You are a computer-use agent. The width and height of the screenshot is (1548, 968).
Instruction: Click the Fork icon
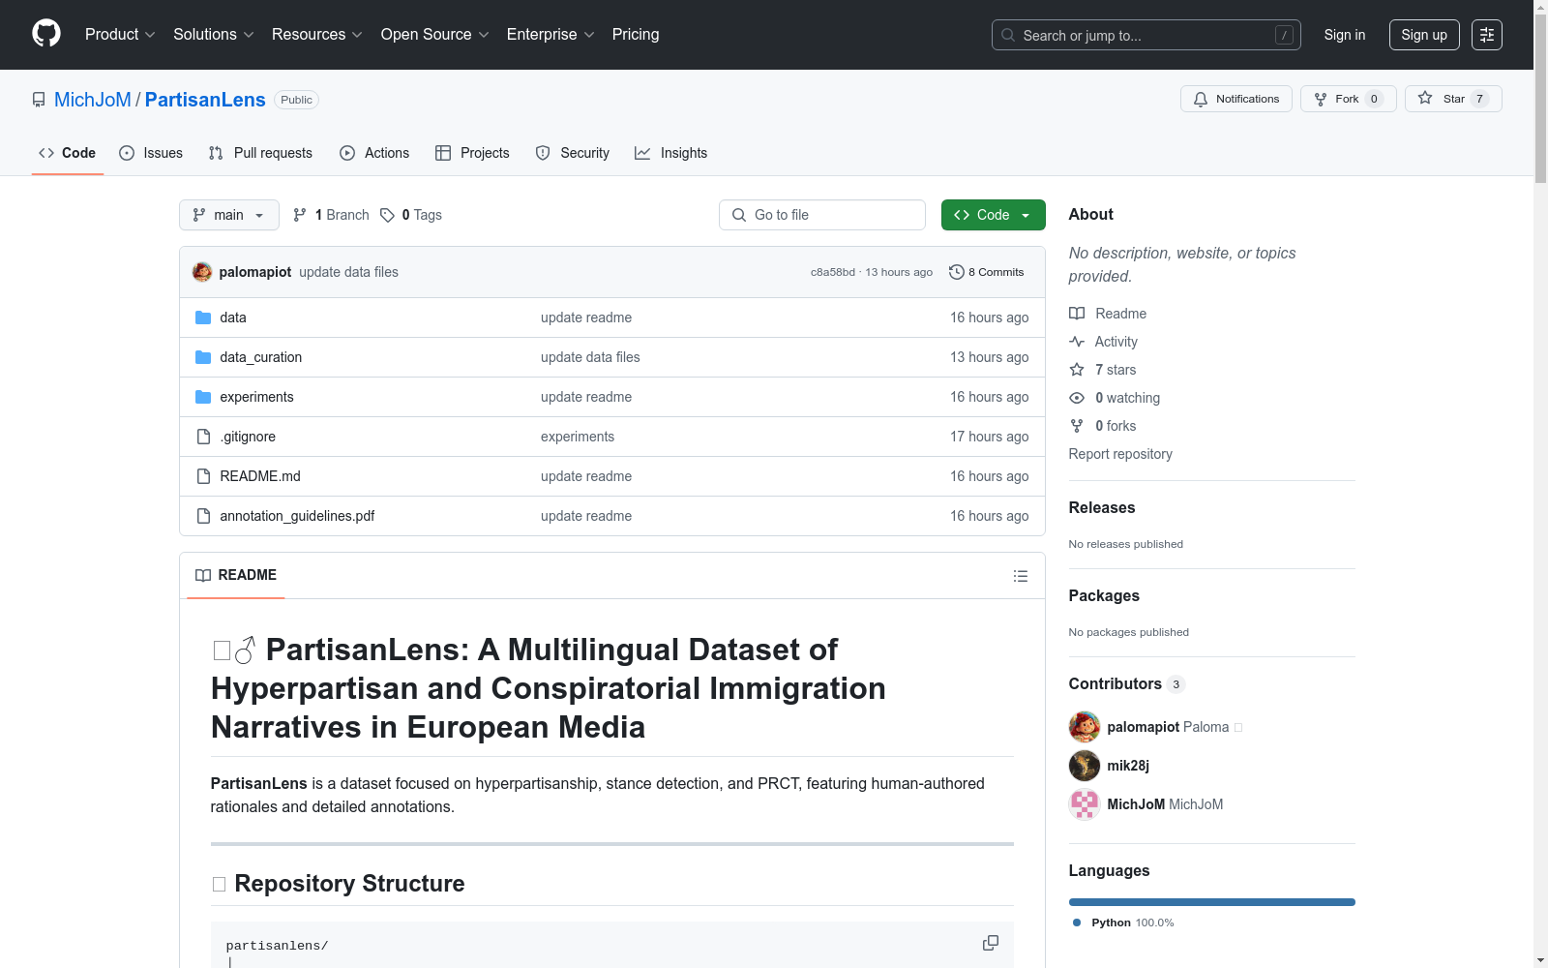(1321, 99)
